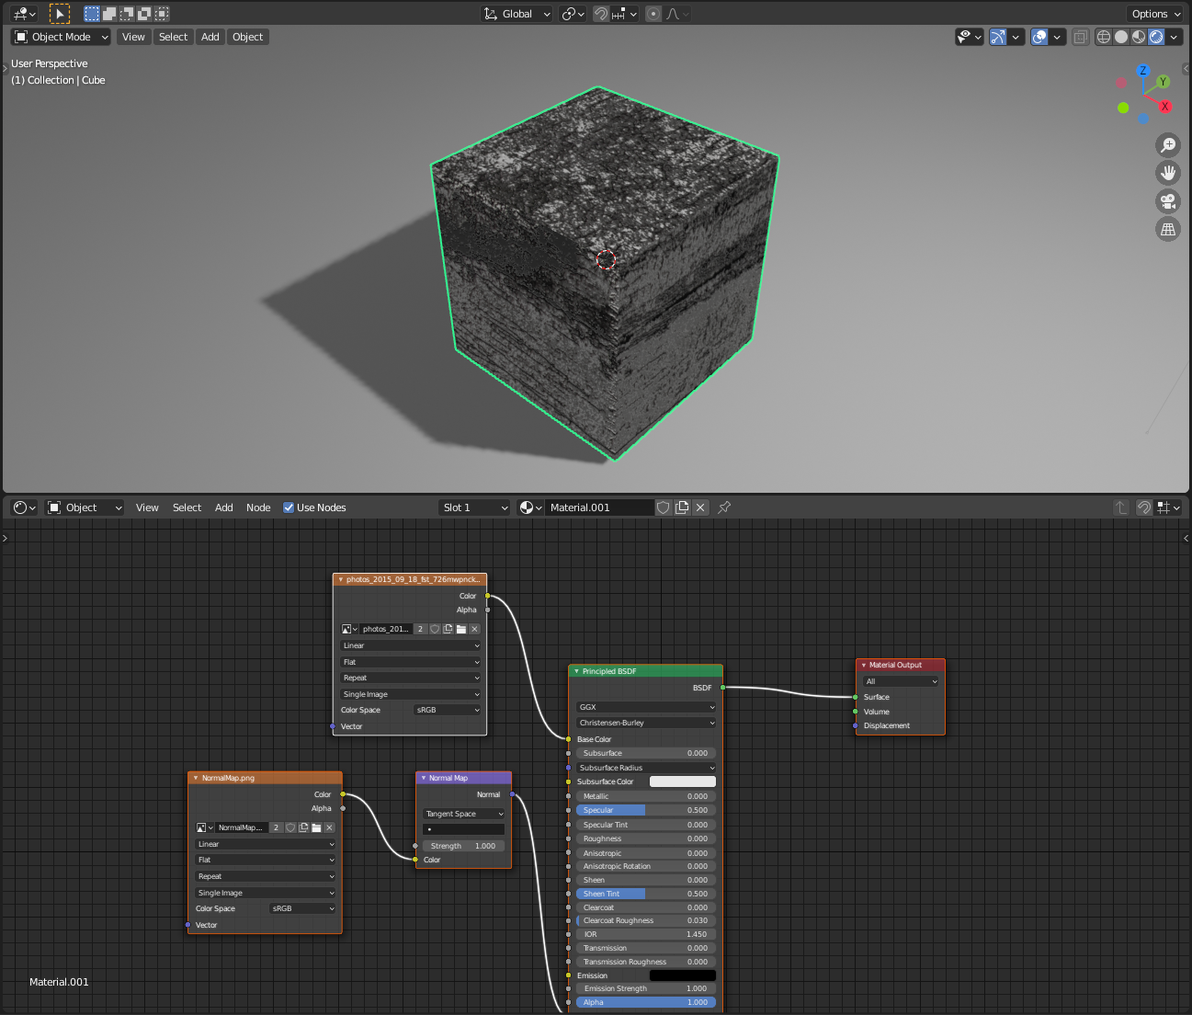The height and width of the screenshot is (1015, 1192).
Task: Open the Node menu in shader editor
Action: click(x=258, y=507)
